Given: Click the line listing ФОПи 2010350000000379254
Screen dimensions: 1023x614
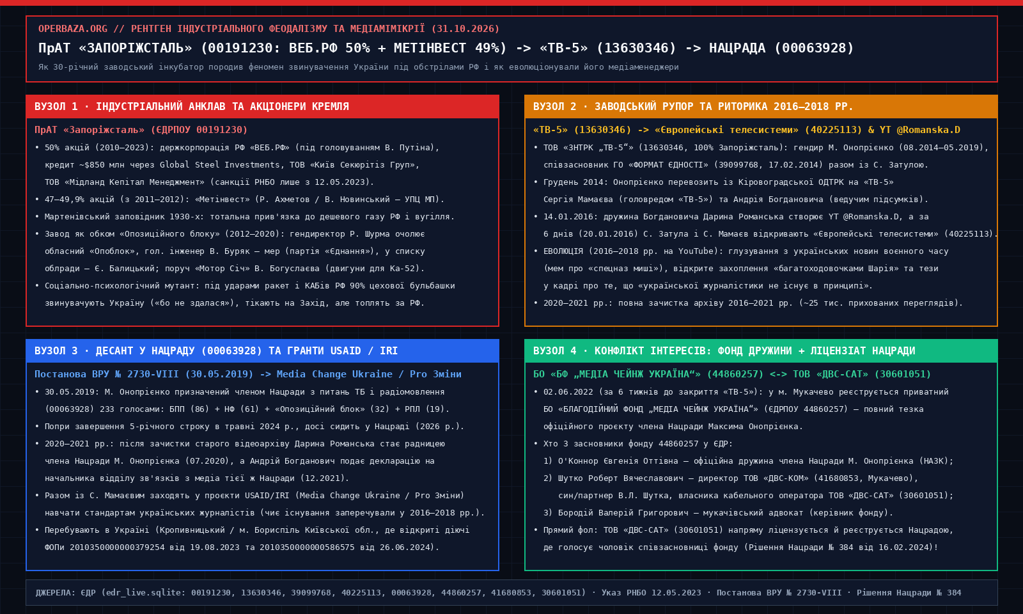Looking at the screenshot, I should coord(242,547).
